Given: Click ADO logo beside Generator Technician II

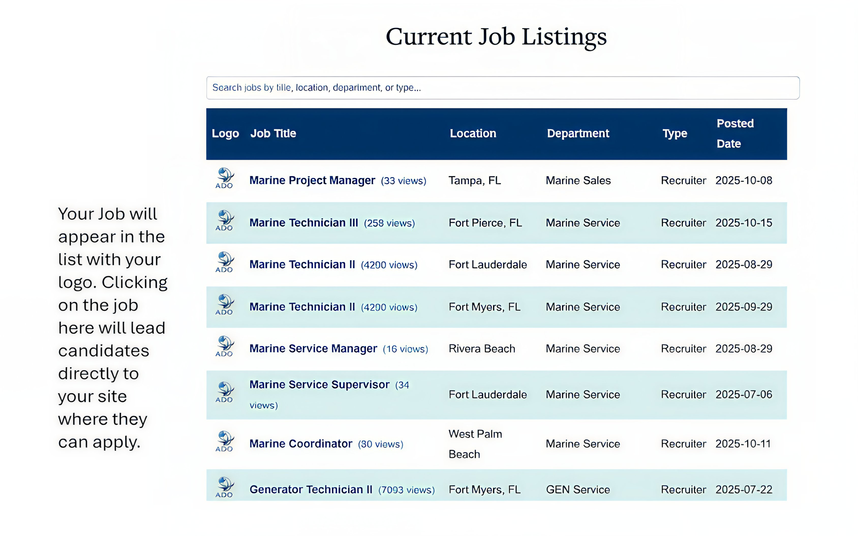Looking at the screenshot, I should 224,487.
